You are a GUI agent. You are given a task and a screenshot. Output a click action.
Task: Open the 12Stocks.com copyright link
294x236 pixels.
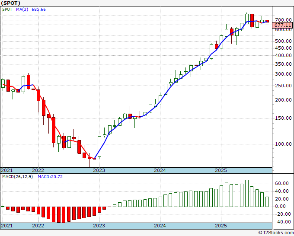(276, 233)
